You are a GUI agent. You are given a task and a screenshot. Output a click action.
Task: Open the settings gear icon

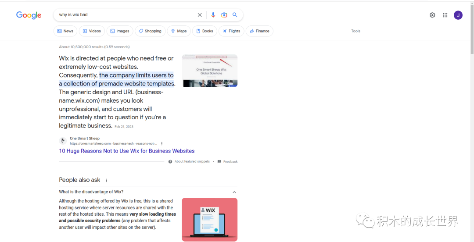coord(432,15)
